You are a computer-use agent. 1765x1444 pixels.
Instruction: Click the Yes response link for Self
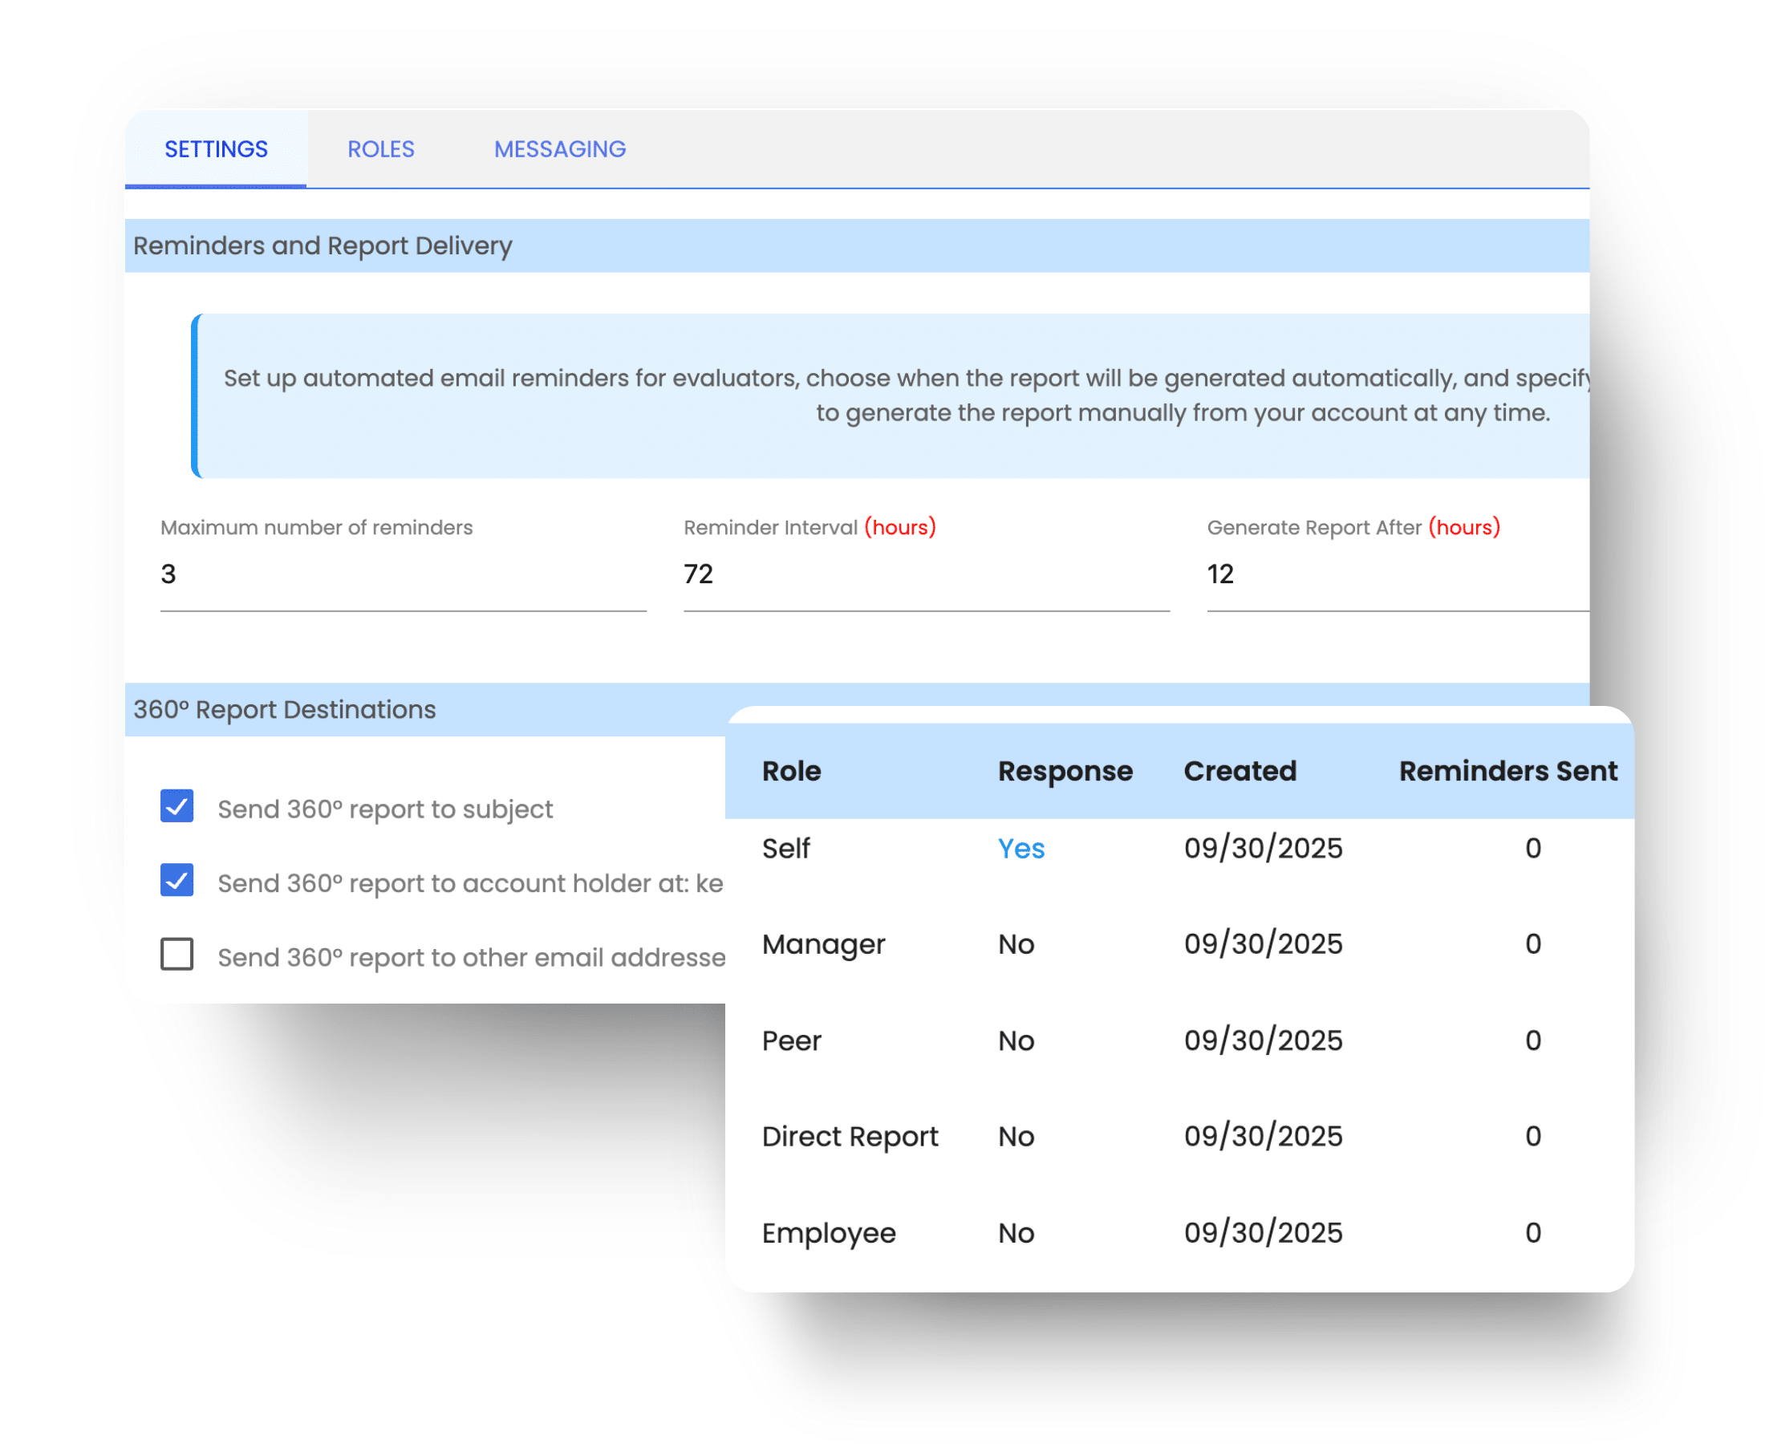click(1021, 849)
